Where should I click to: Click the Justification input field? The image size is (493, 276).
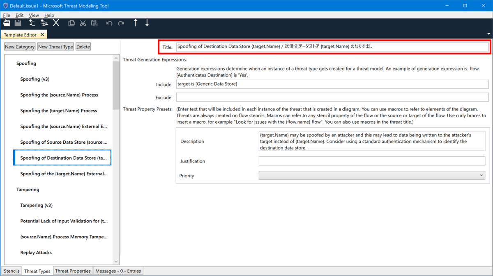372,161
